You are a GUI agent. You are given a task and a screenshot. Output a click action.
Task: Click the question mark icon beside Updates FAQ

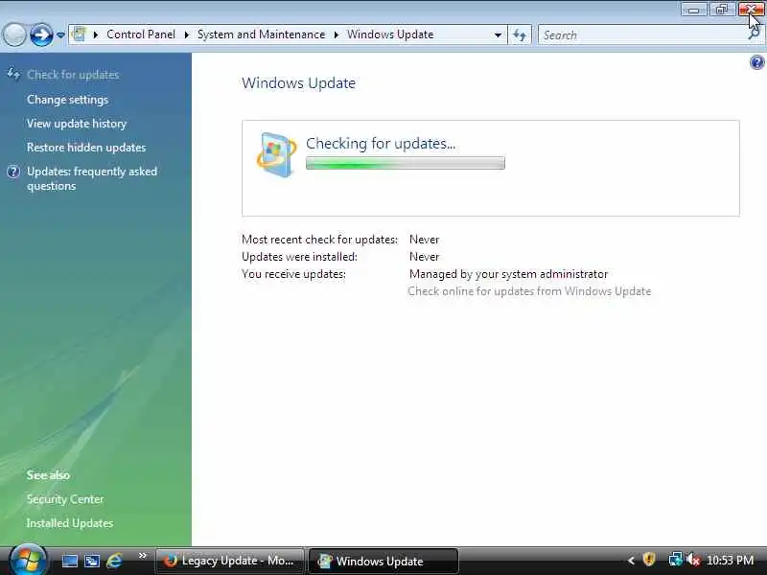(x=13, y=172)
